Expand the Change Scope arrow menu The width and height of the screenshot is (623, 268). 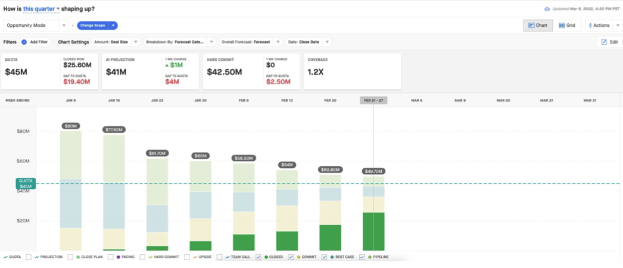(113, 26)
